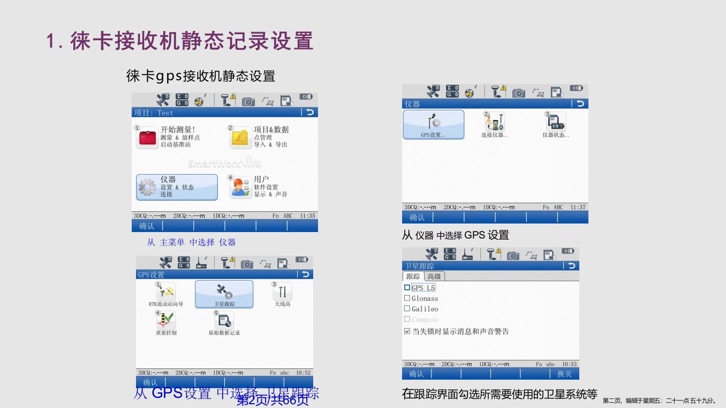Click the CS battery icon on the 仪器 screen
The width and height of the screenshot is (726, 408).
(x=576, y=88)
